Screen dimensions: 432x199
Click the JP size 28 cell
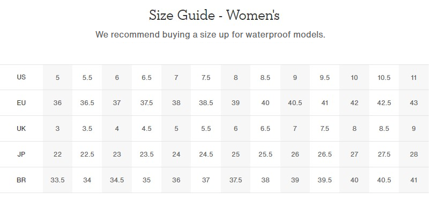tap(414, 154)
